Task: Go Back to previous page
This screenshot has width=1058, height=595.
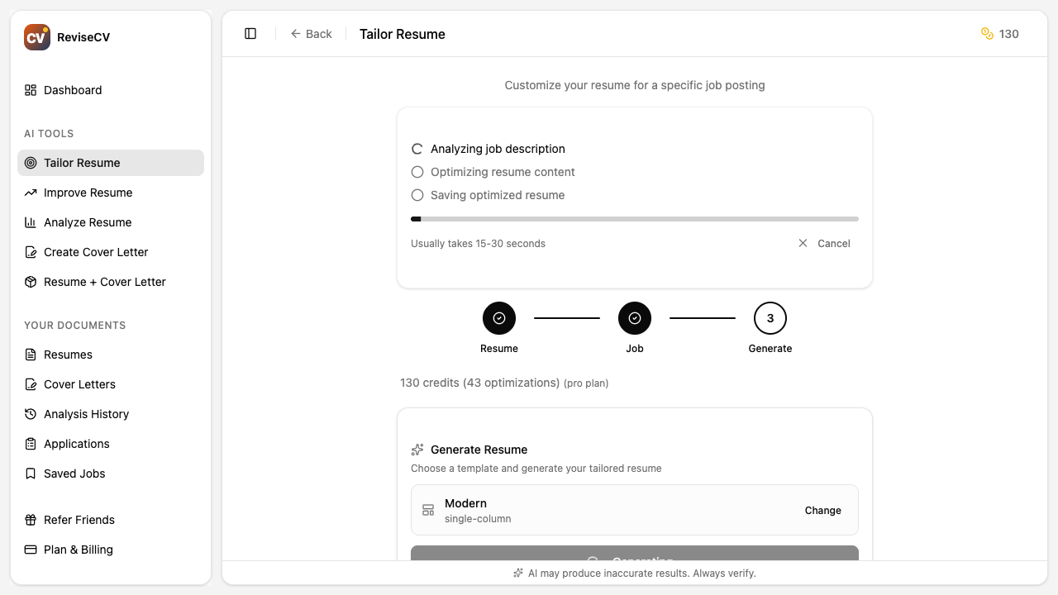Action: point(311,34)
